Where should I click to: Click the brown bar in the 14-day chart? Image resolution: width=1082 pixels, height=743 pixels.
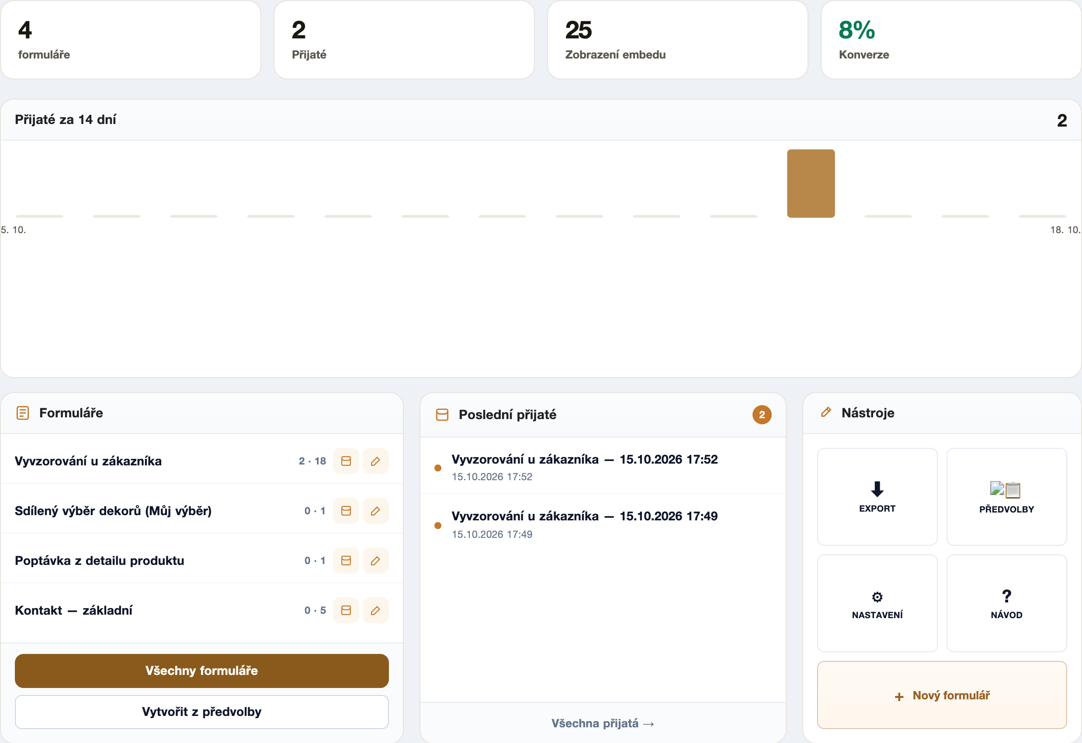click(x=811, y=183)
